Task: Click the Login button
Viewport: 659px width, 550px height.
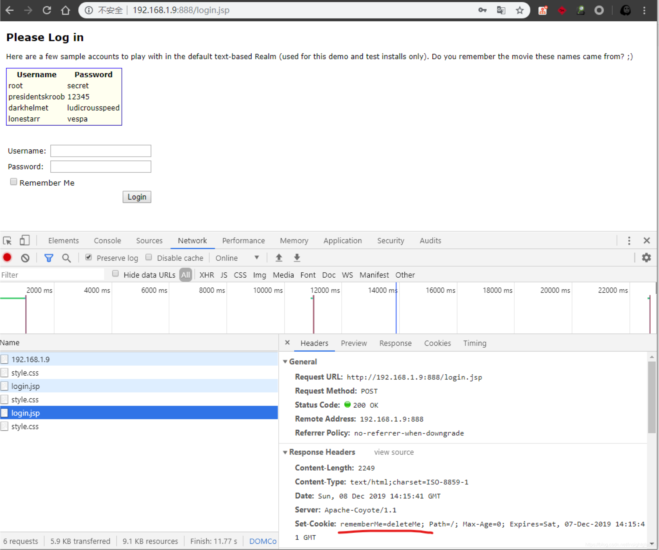Action: (137, 197)
